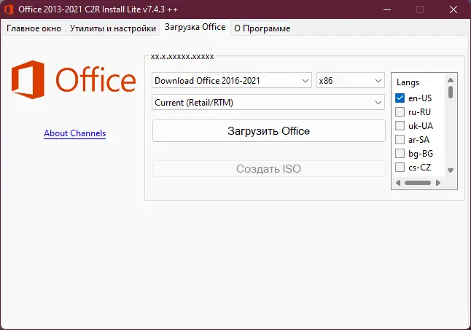Image resolution: width=471 pixels, height=330 pixels.
Task: Uncheck the en-US language checkbox
Action: click(x=400, y=98)
